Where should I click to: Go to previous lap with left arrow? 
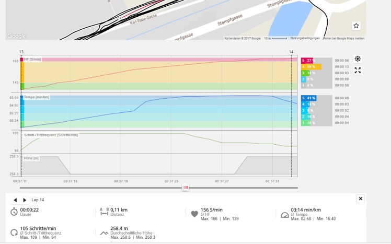pos(15,200)
